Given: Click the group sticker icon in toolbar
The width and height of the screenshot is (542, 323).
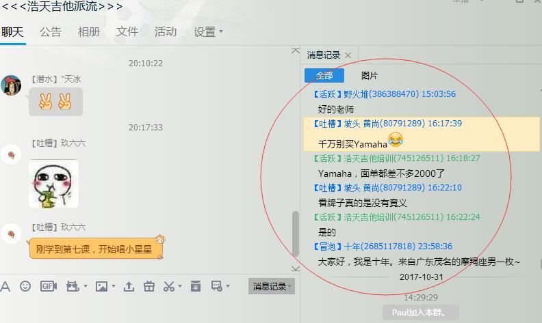Looking at the screenshot, I should point(73,286).
